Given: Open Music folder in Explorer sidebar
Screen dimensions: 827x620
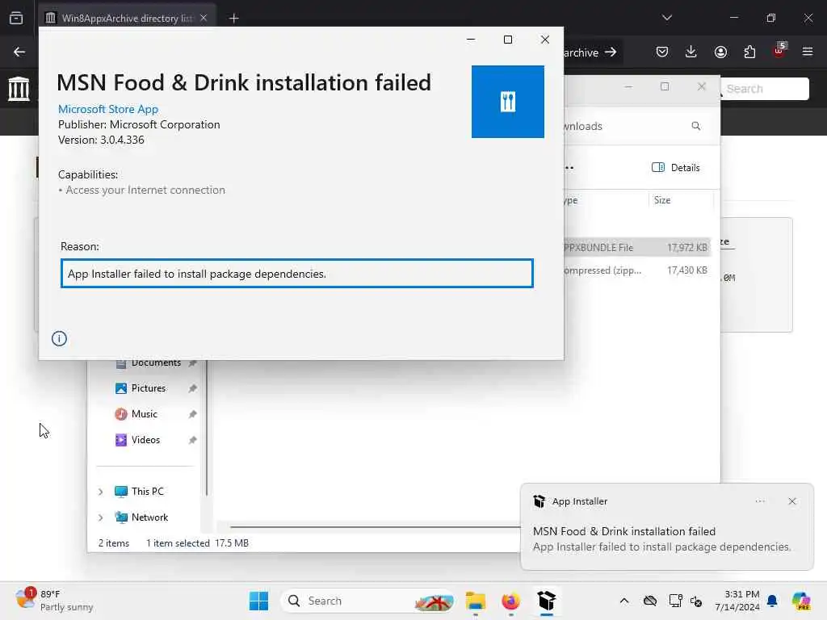Looking at the screenshot, I should coord(144,414).
